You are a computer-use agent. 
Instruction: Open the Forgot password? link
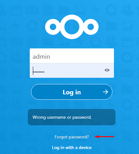click(72, 137)
